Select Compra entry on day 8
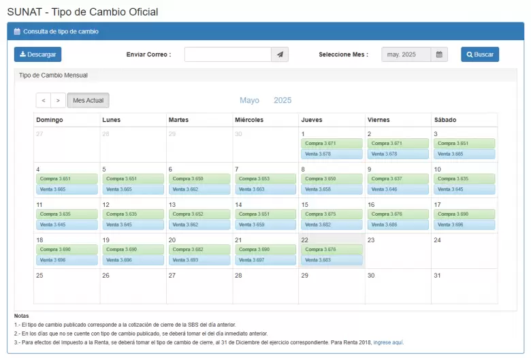This screenshot has width=531, height=358. pos(332,178)
